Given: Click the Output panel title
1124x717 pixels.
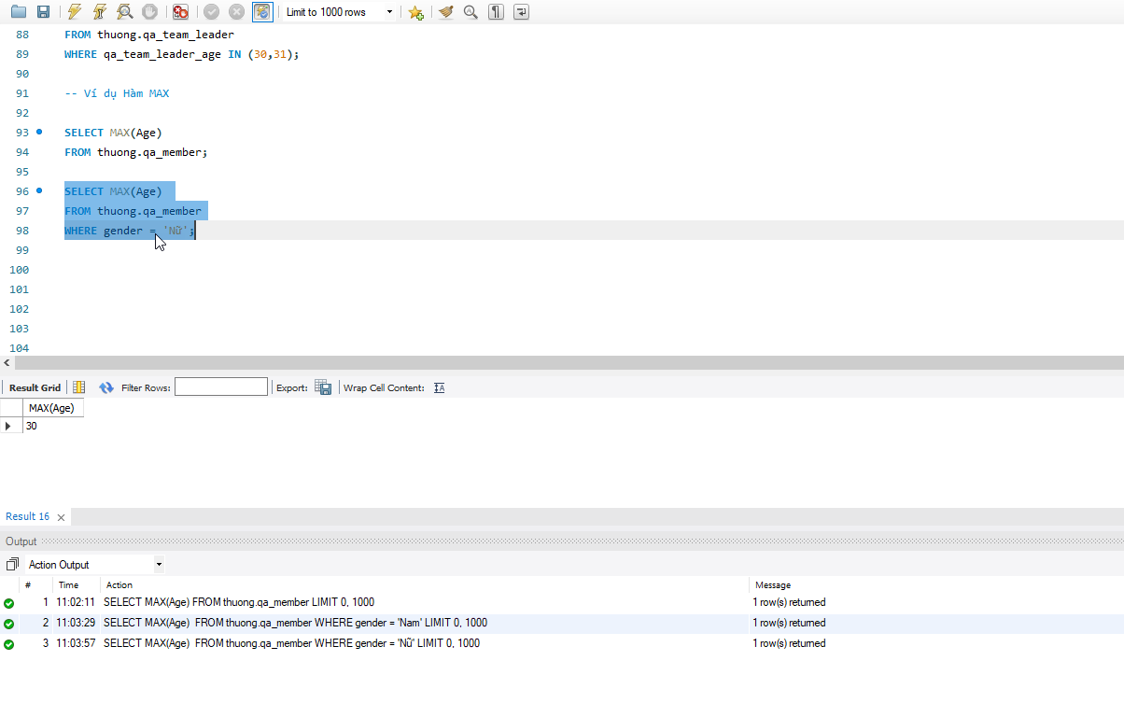Looking at the screenshot, I should 21,541.
